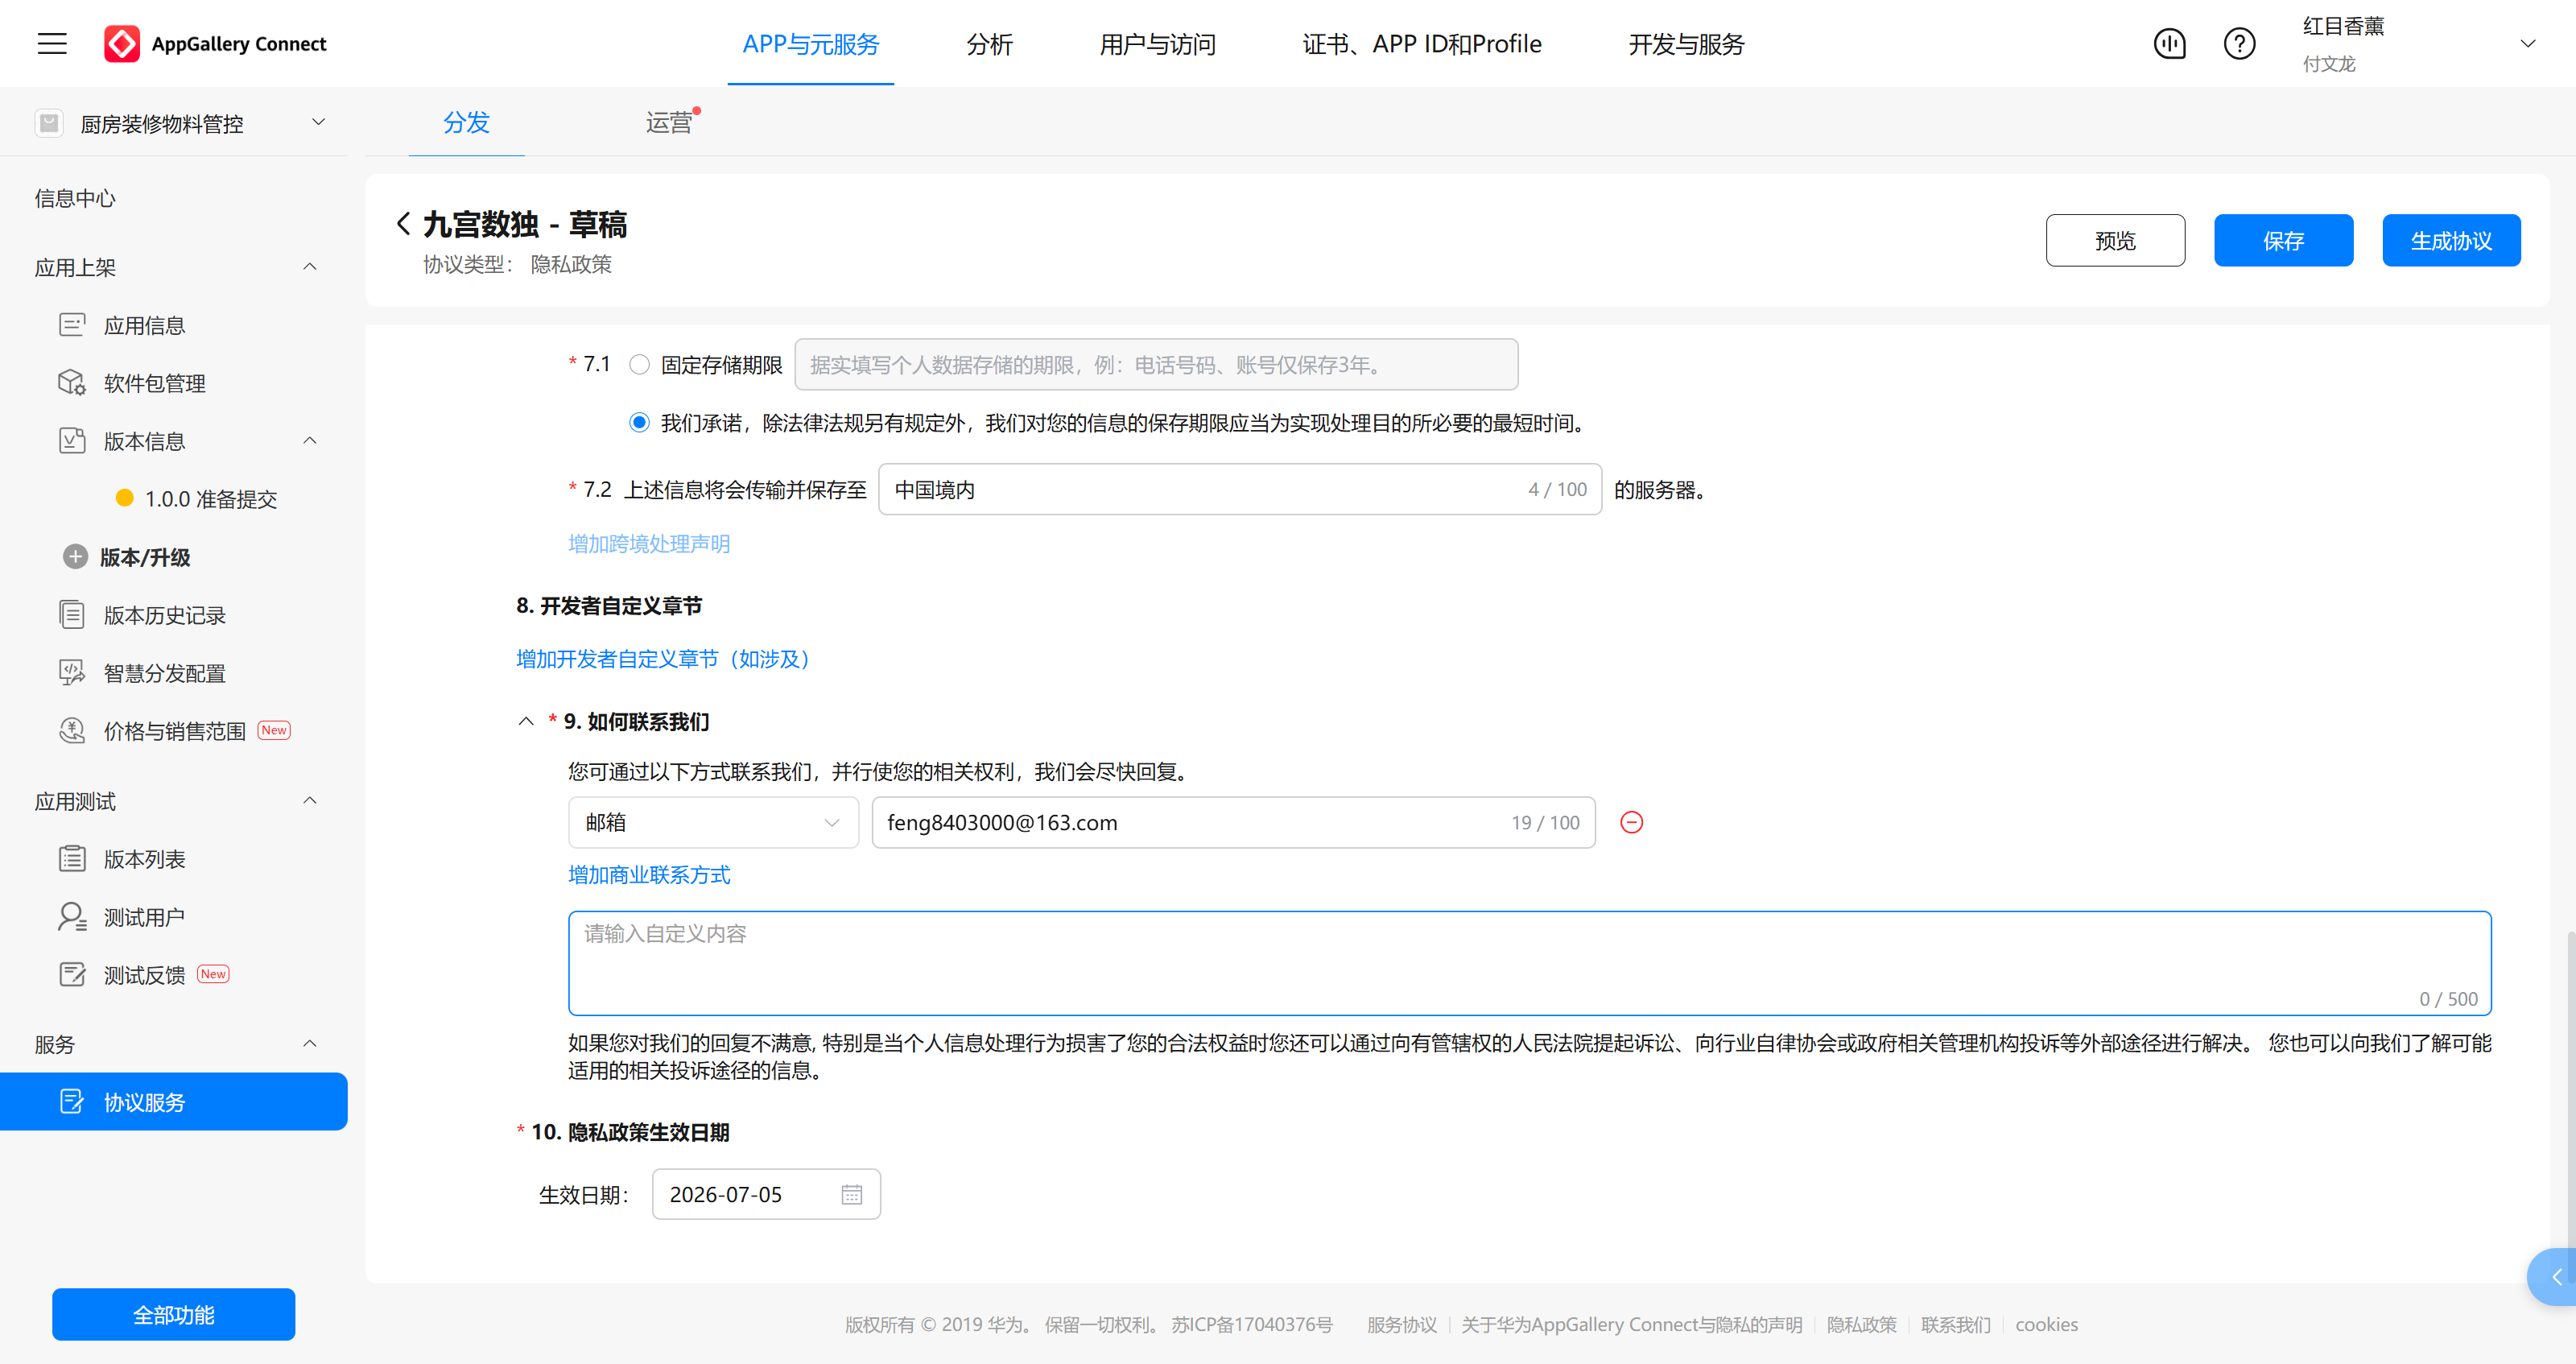Click 增加商业联系方式 link

649,875
